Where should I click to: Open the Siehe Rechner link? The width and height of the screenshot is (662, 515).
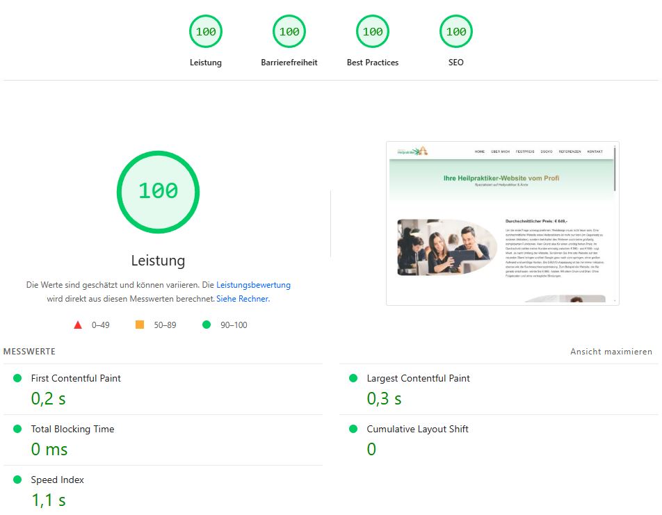pos(243,299)
